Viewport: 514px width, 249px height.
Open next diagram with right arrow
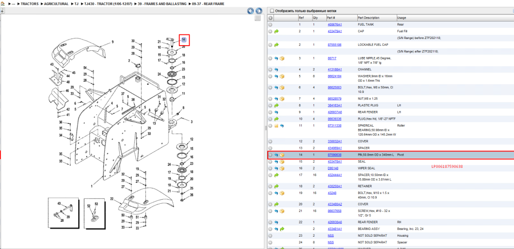pos(259,11)
